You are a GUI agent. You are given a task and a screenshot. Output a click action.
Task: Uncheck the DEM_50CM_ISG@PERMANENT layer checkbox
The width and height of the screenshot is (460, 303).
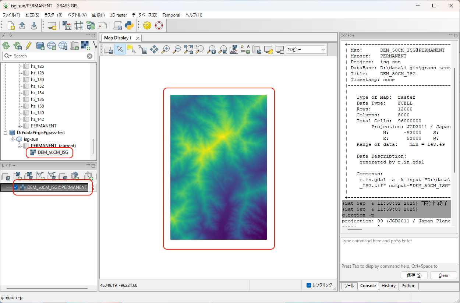coord(16,187)
